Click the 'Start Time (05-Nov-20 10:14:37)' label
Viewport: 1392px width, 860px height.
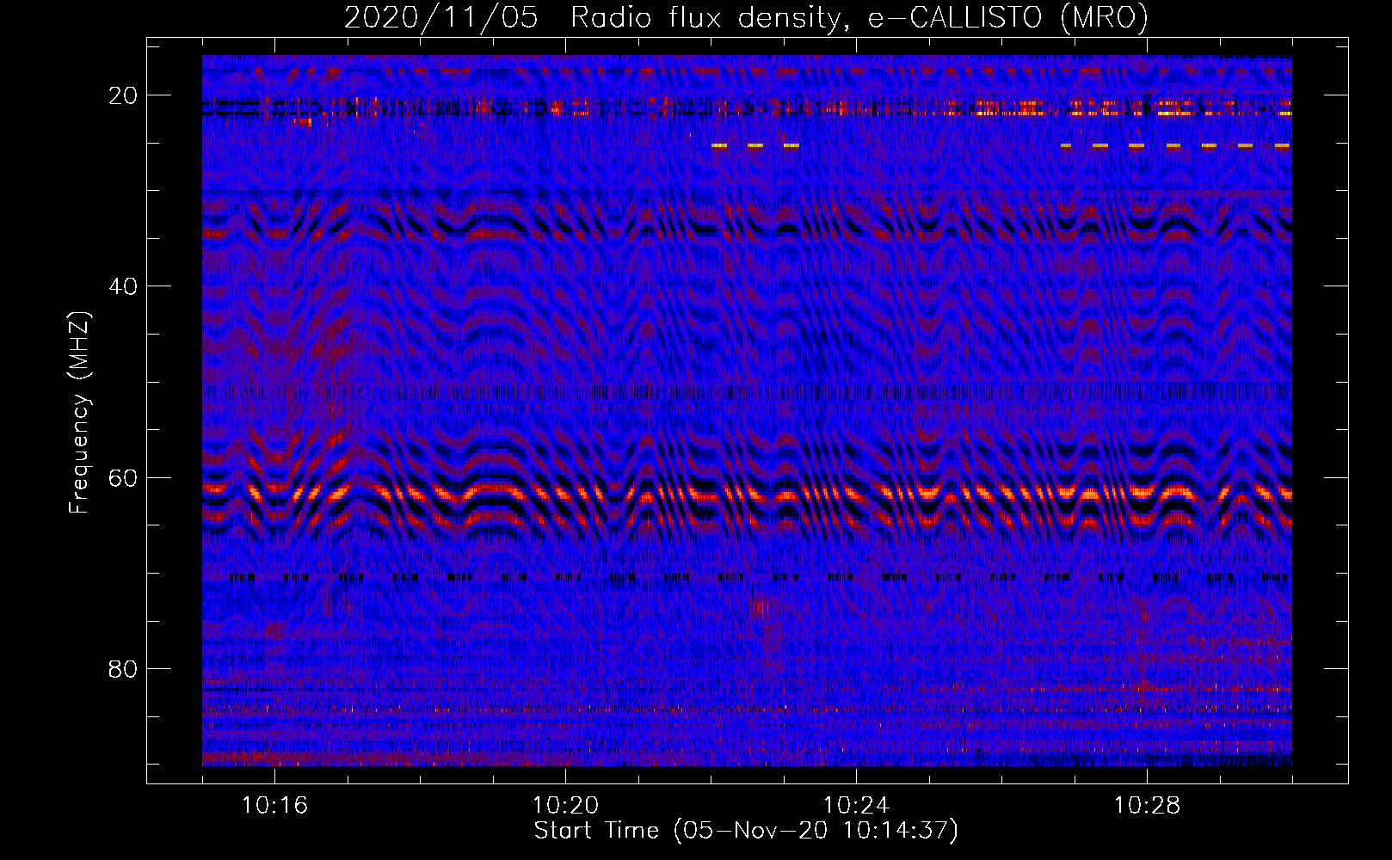746,831
